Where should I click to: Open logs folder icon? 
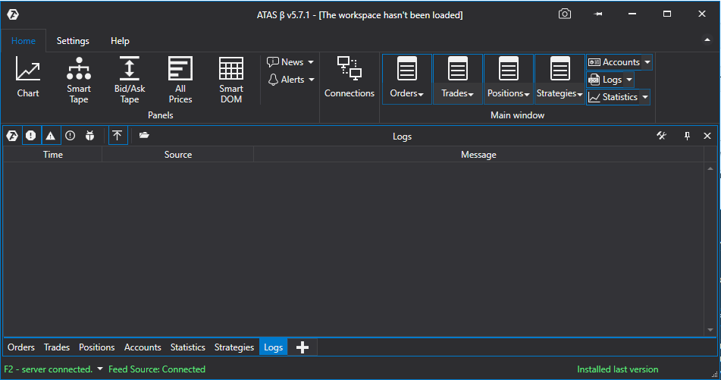point(144,135)
